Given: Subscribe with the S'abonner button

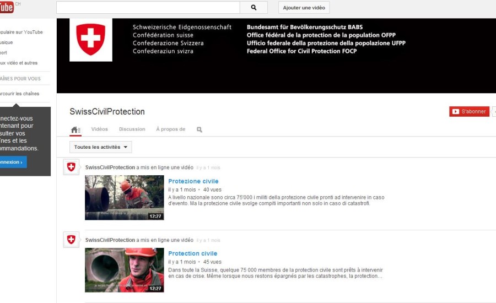Looking at the screenshot, I should 469,111.
